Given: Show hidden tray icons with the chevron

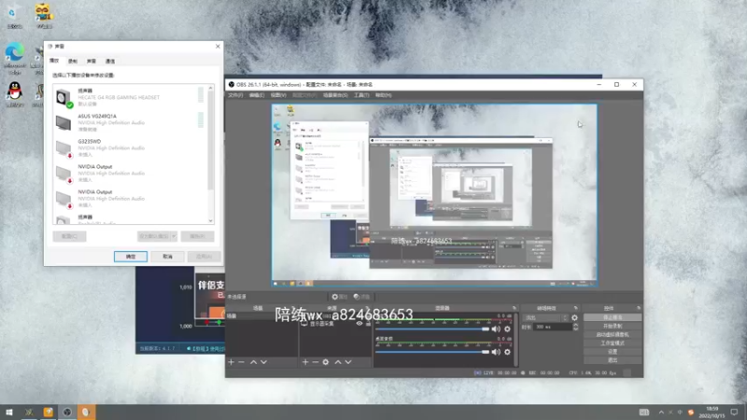Looking at the screenshot, I should [661, 413].
